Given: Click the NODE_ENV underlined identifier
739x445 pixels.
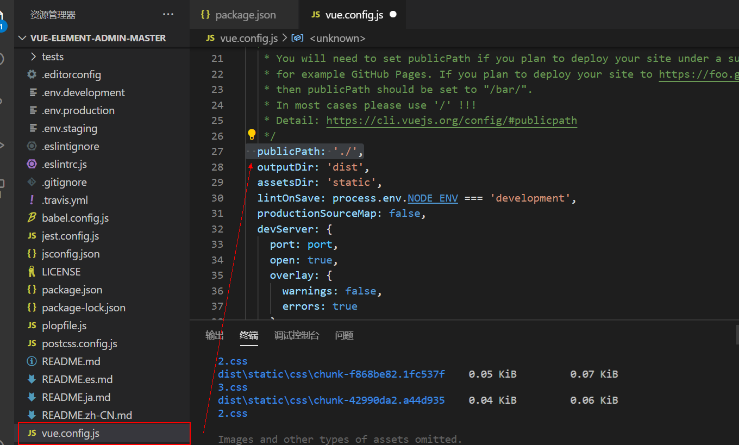Looking at the screenshot, I should pos(433,198).
